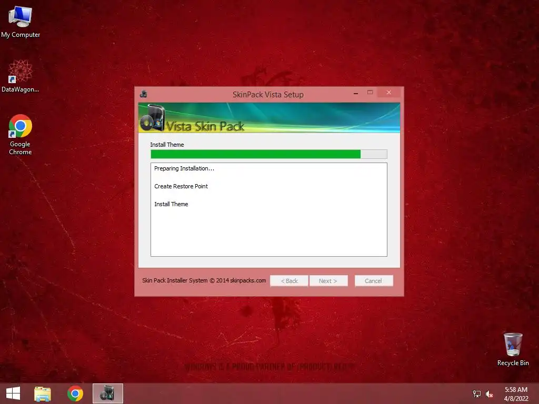Select 'Install Theme' in the log list
Image resolution: width=539 pixels, height=404 pixels.
click(x=171, y=204)
